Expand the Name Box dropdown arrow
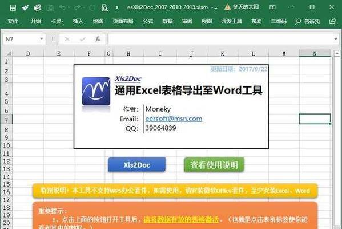342x229 pixels. point(42,39)
